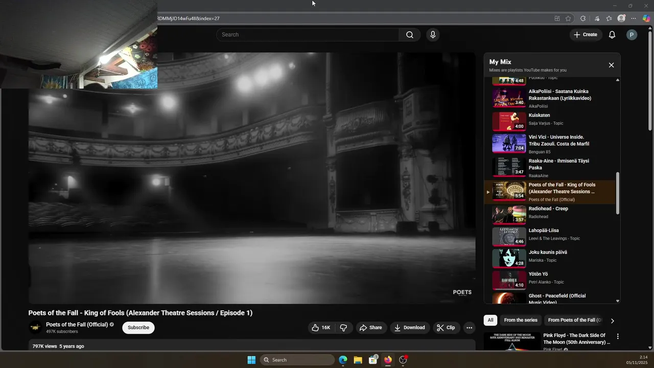
Task: Open the Windows Start menu
Action: [251, 360]
